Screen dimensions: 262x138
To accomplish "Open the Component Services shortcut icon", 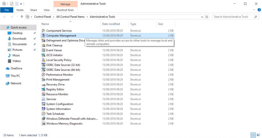I will point(43,30).
